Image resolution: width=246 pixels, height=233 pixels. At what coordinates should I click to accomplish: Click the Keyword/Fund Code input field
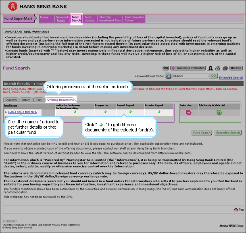[190, 76]
